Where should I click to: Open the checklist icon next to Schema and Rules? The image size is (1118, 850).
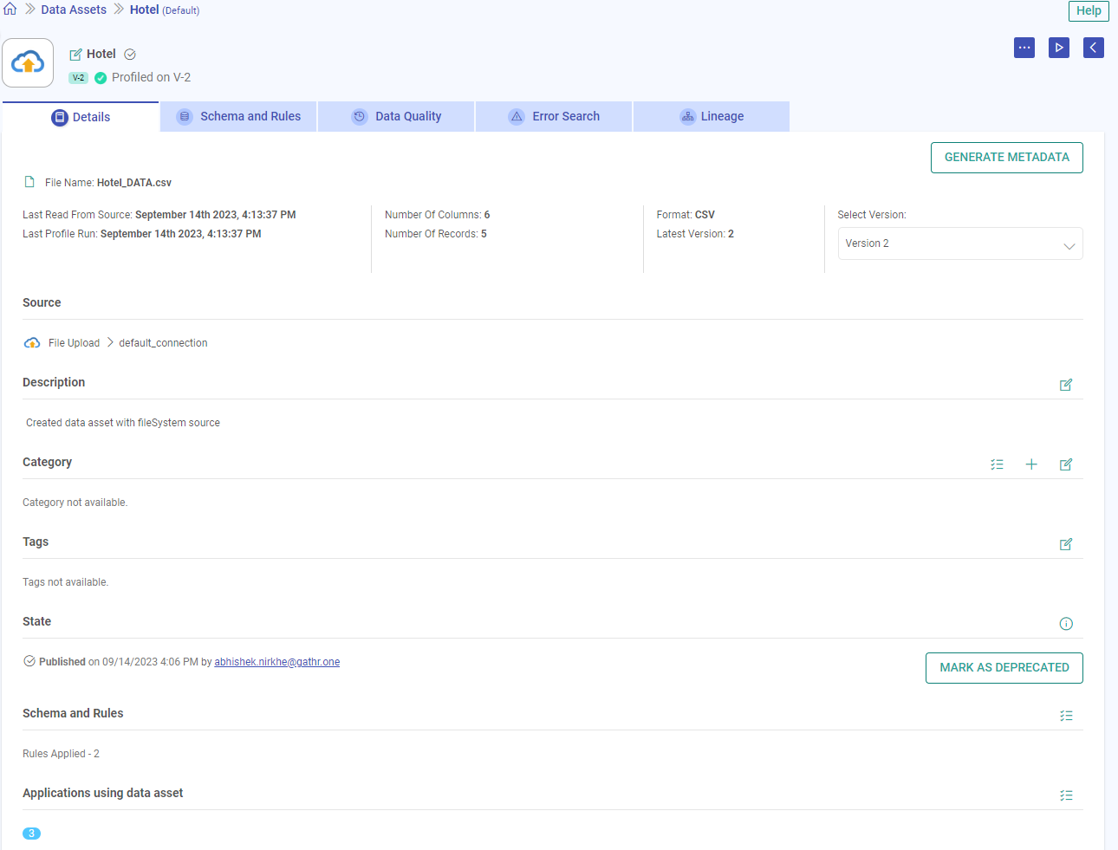pos(1066,715)
